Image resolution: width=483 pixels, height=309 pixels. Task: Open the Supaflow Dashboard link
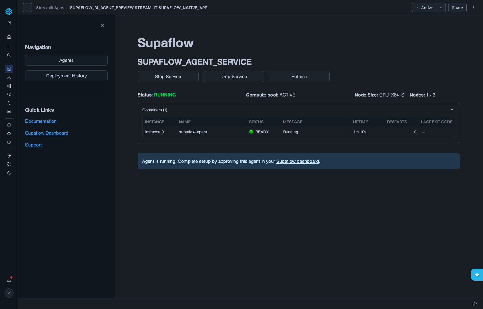[46, 133]
